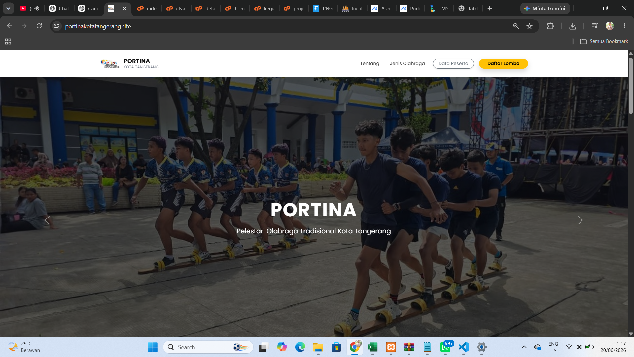634x357 pixels.
Task: Open a new browser tab
Action: click(490, 8)
